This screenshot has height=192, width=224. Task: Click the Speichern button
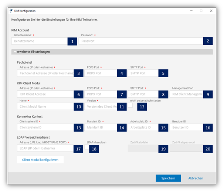click(168, 178)
